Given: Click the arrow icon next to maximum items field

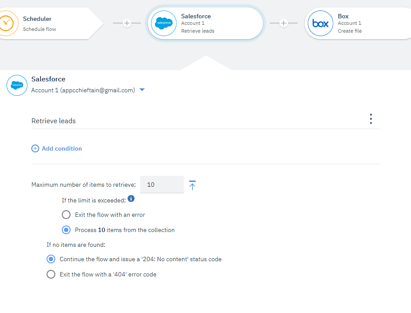Looking at the screenshot, I should (x=192, y=185).
